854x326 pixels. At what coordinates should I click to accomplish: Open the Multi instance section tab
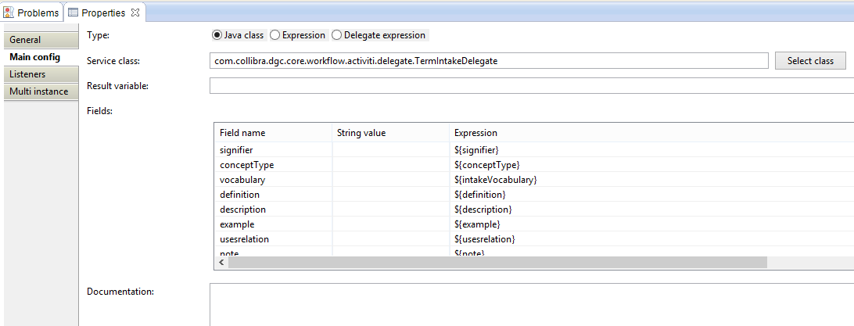click(41, 91)
